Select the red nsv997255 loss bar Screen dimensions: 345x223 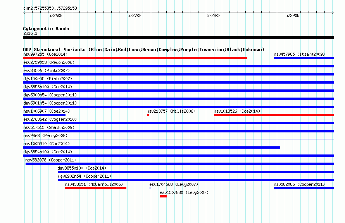[135, 58]
